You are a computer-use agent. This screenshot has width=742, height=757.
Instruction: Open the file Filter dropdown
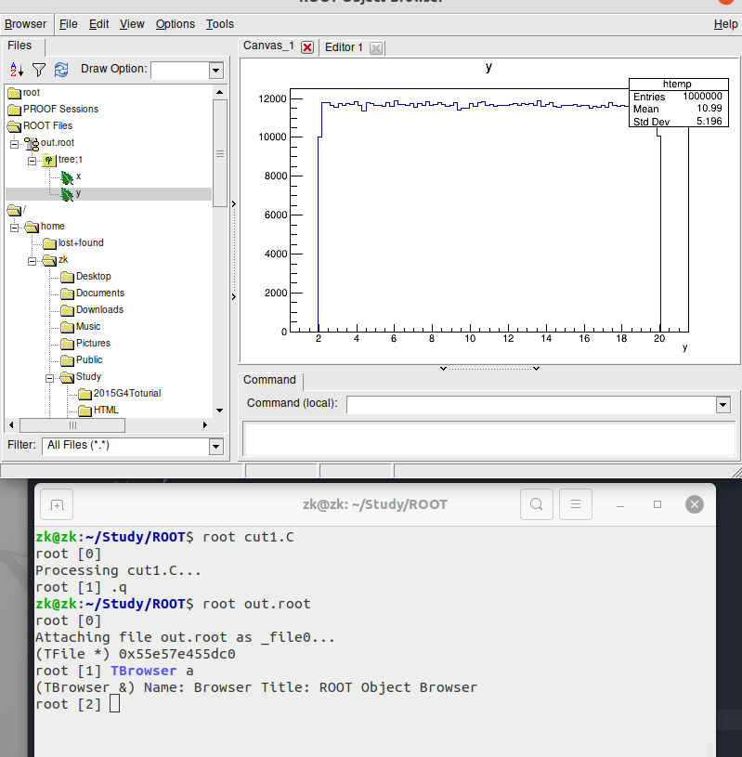[215, 447]
